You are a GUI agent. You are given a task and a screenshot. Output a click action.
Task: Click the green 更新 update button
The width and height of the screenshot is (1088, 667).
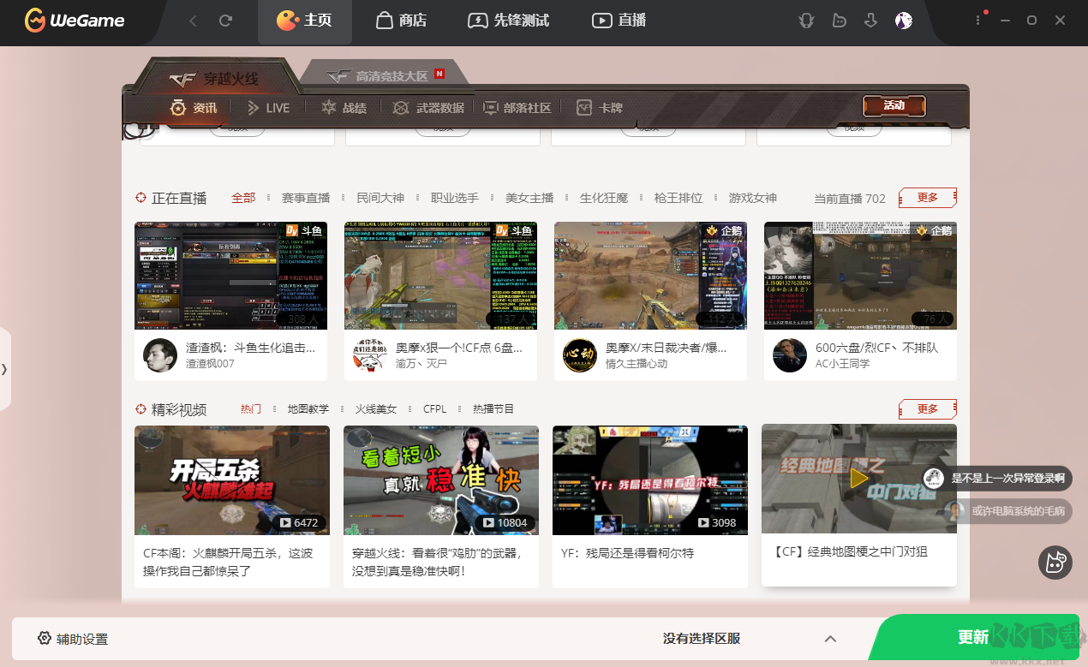click(973, 638)
